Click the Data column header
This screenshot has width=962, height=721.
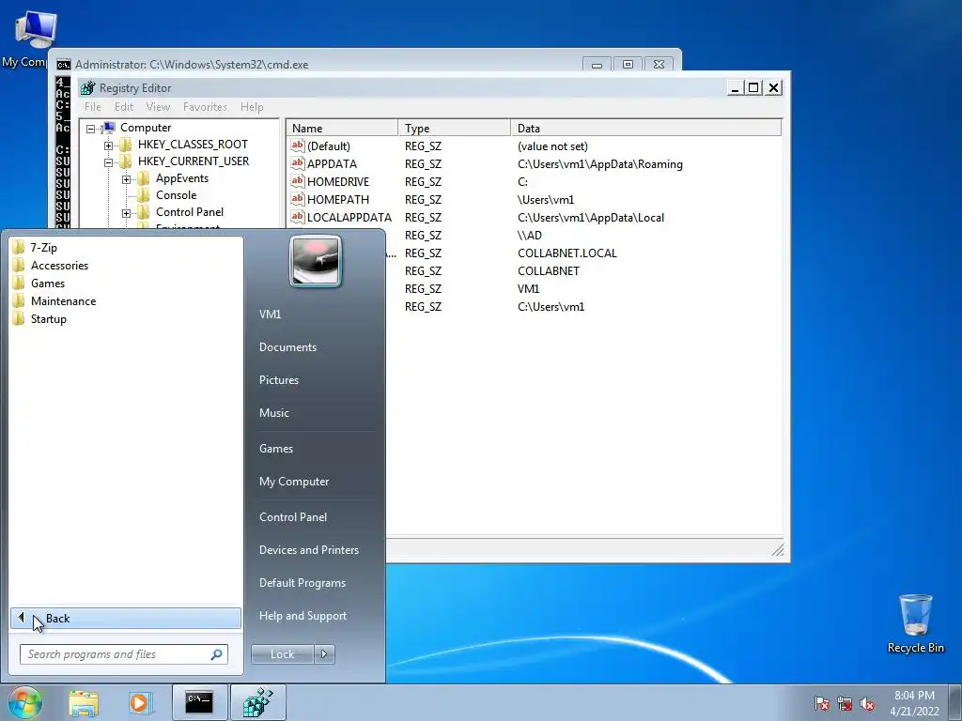tap(646, 128)
